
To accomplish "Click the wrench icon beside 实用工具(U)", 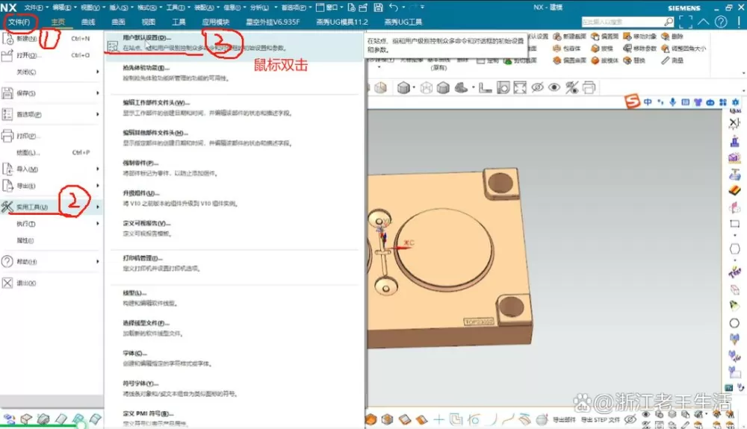I will [x=7, y=207].
